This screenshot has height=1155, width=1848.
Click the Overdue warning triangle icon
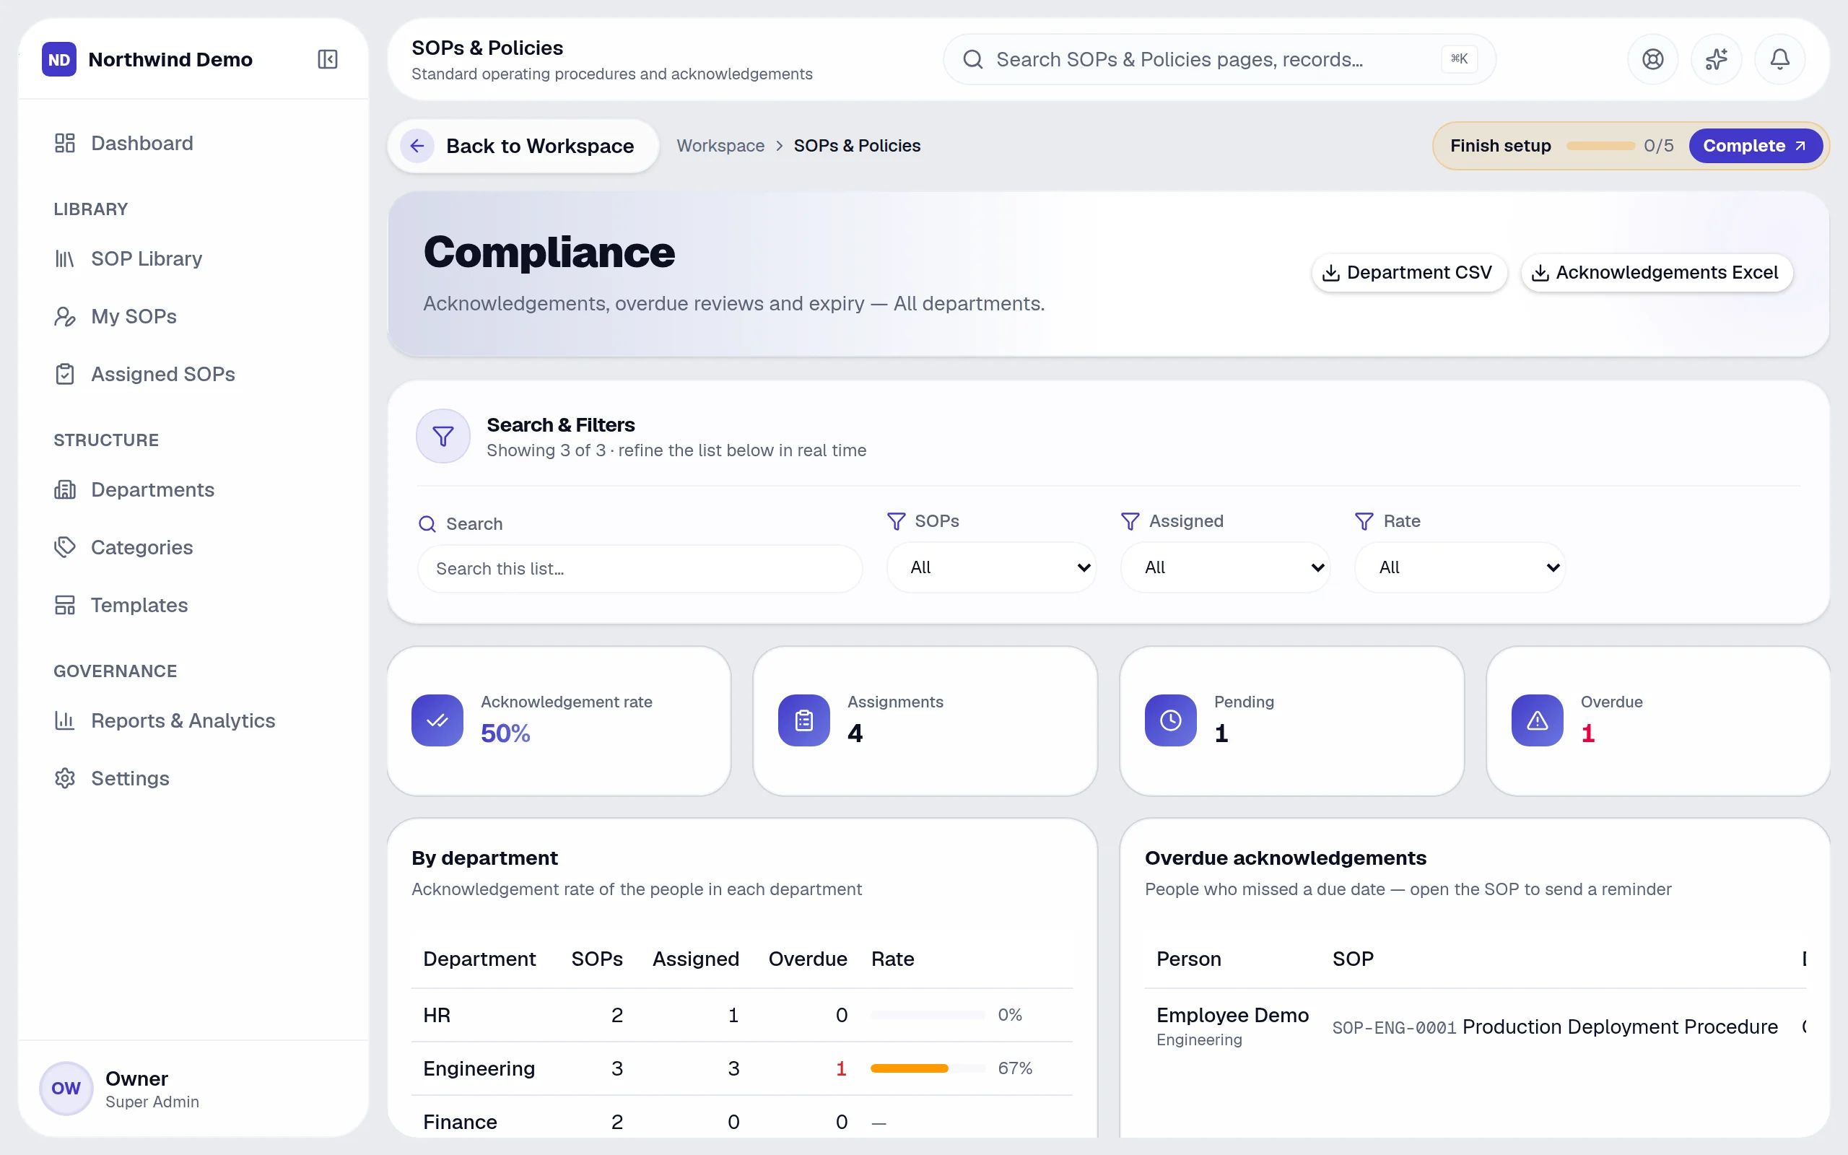click(1536, 720)
